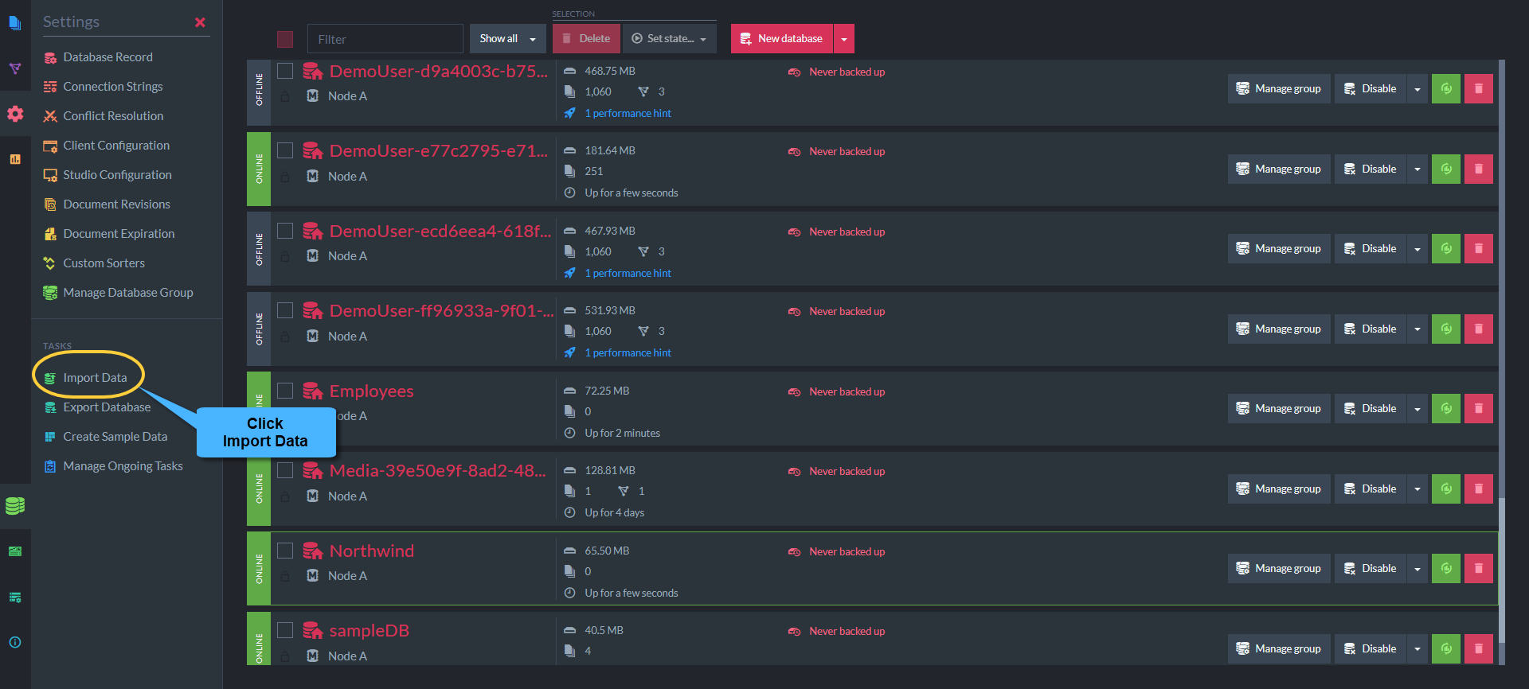
Task: Expand Disable dropdown arrow for DemoUser-d9a4003c
Action: point(1418,88)
